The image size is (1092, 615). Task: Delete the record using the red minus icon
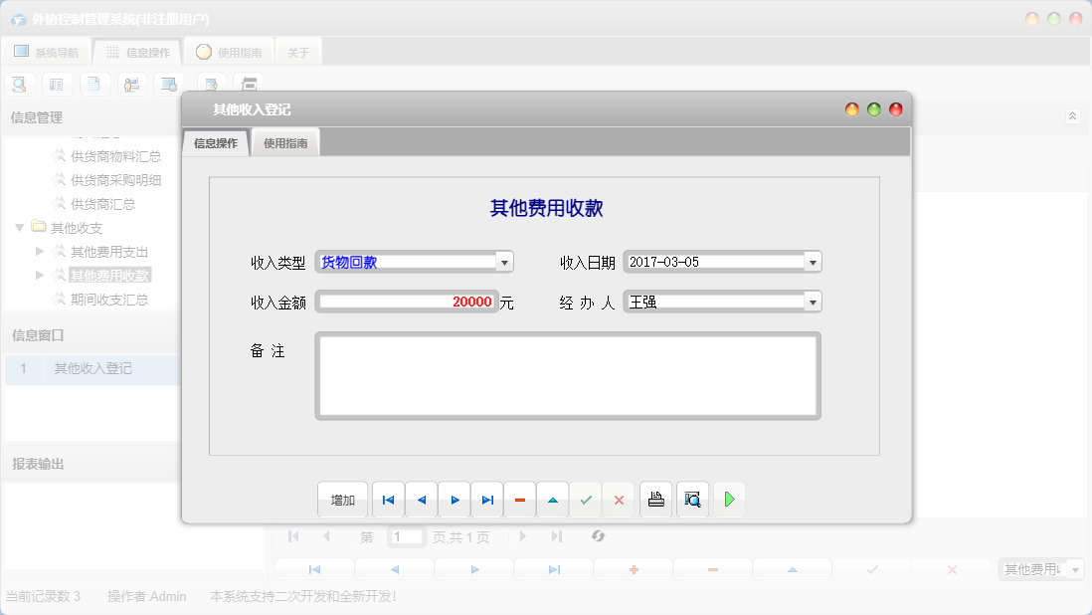point(520,500)
